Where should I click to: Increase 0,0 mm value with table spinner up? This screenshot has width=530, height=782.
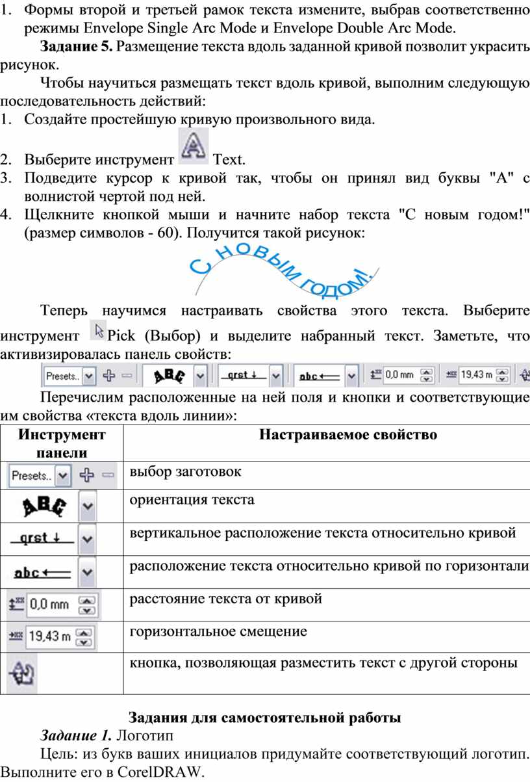[x=87, y=599]
